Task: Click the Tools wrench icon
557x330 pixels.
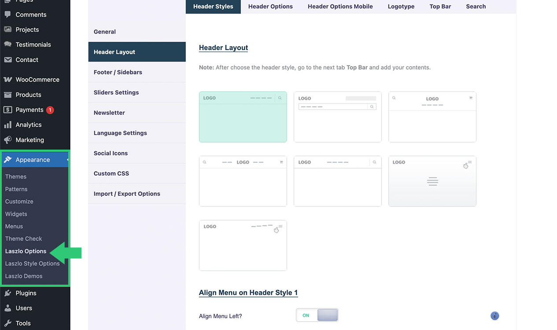Action: pyautogui.click(x=8, y=323)
